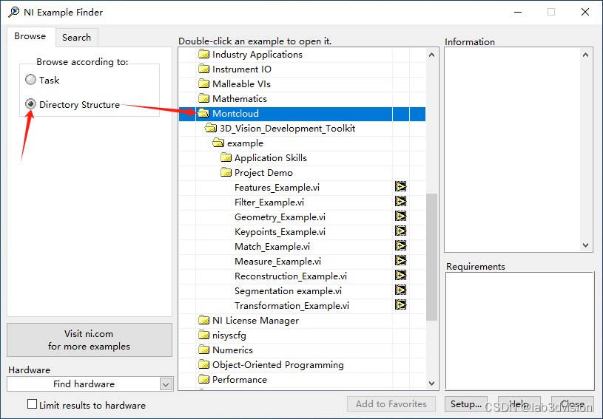Click the VI icon beside Match_Example.vi
The width and height of the screenshot is (603, 419).
(400, 246)
